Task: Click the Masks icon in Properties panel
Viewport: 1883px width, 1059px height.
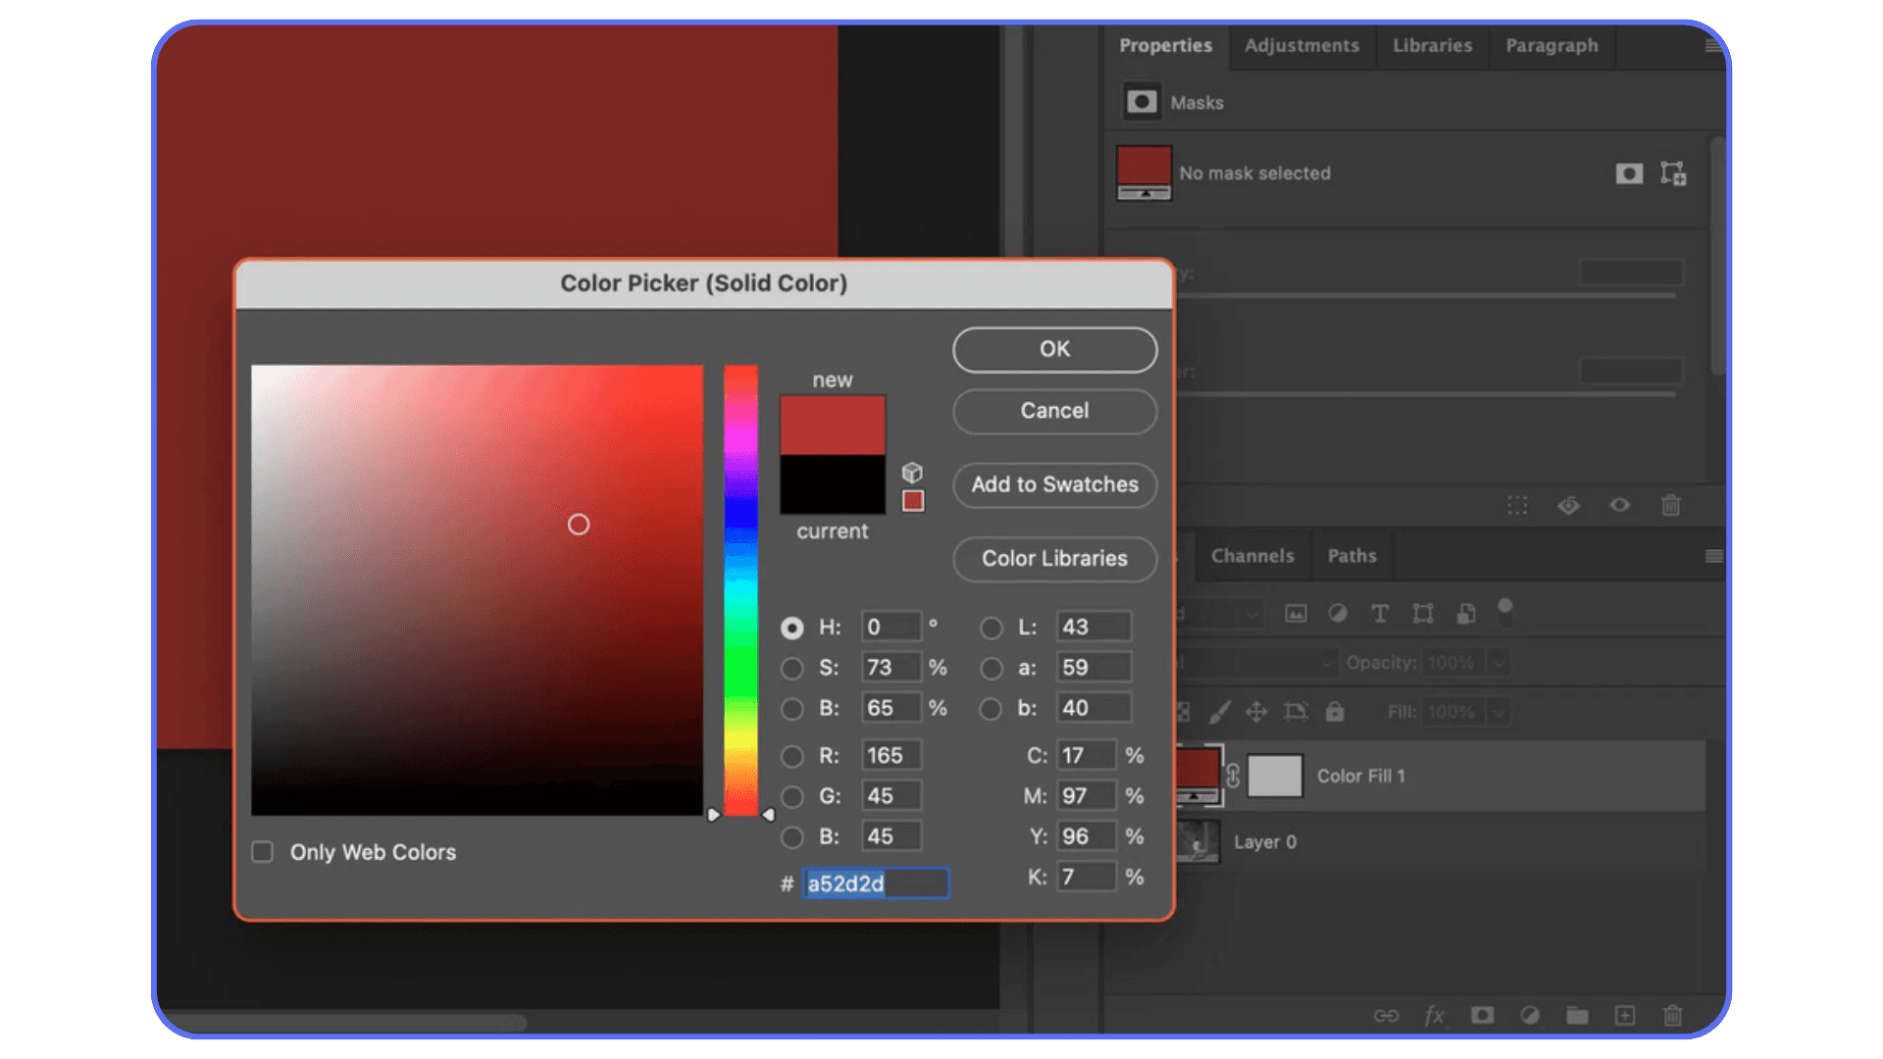Action: 1142,102
